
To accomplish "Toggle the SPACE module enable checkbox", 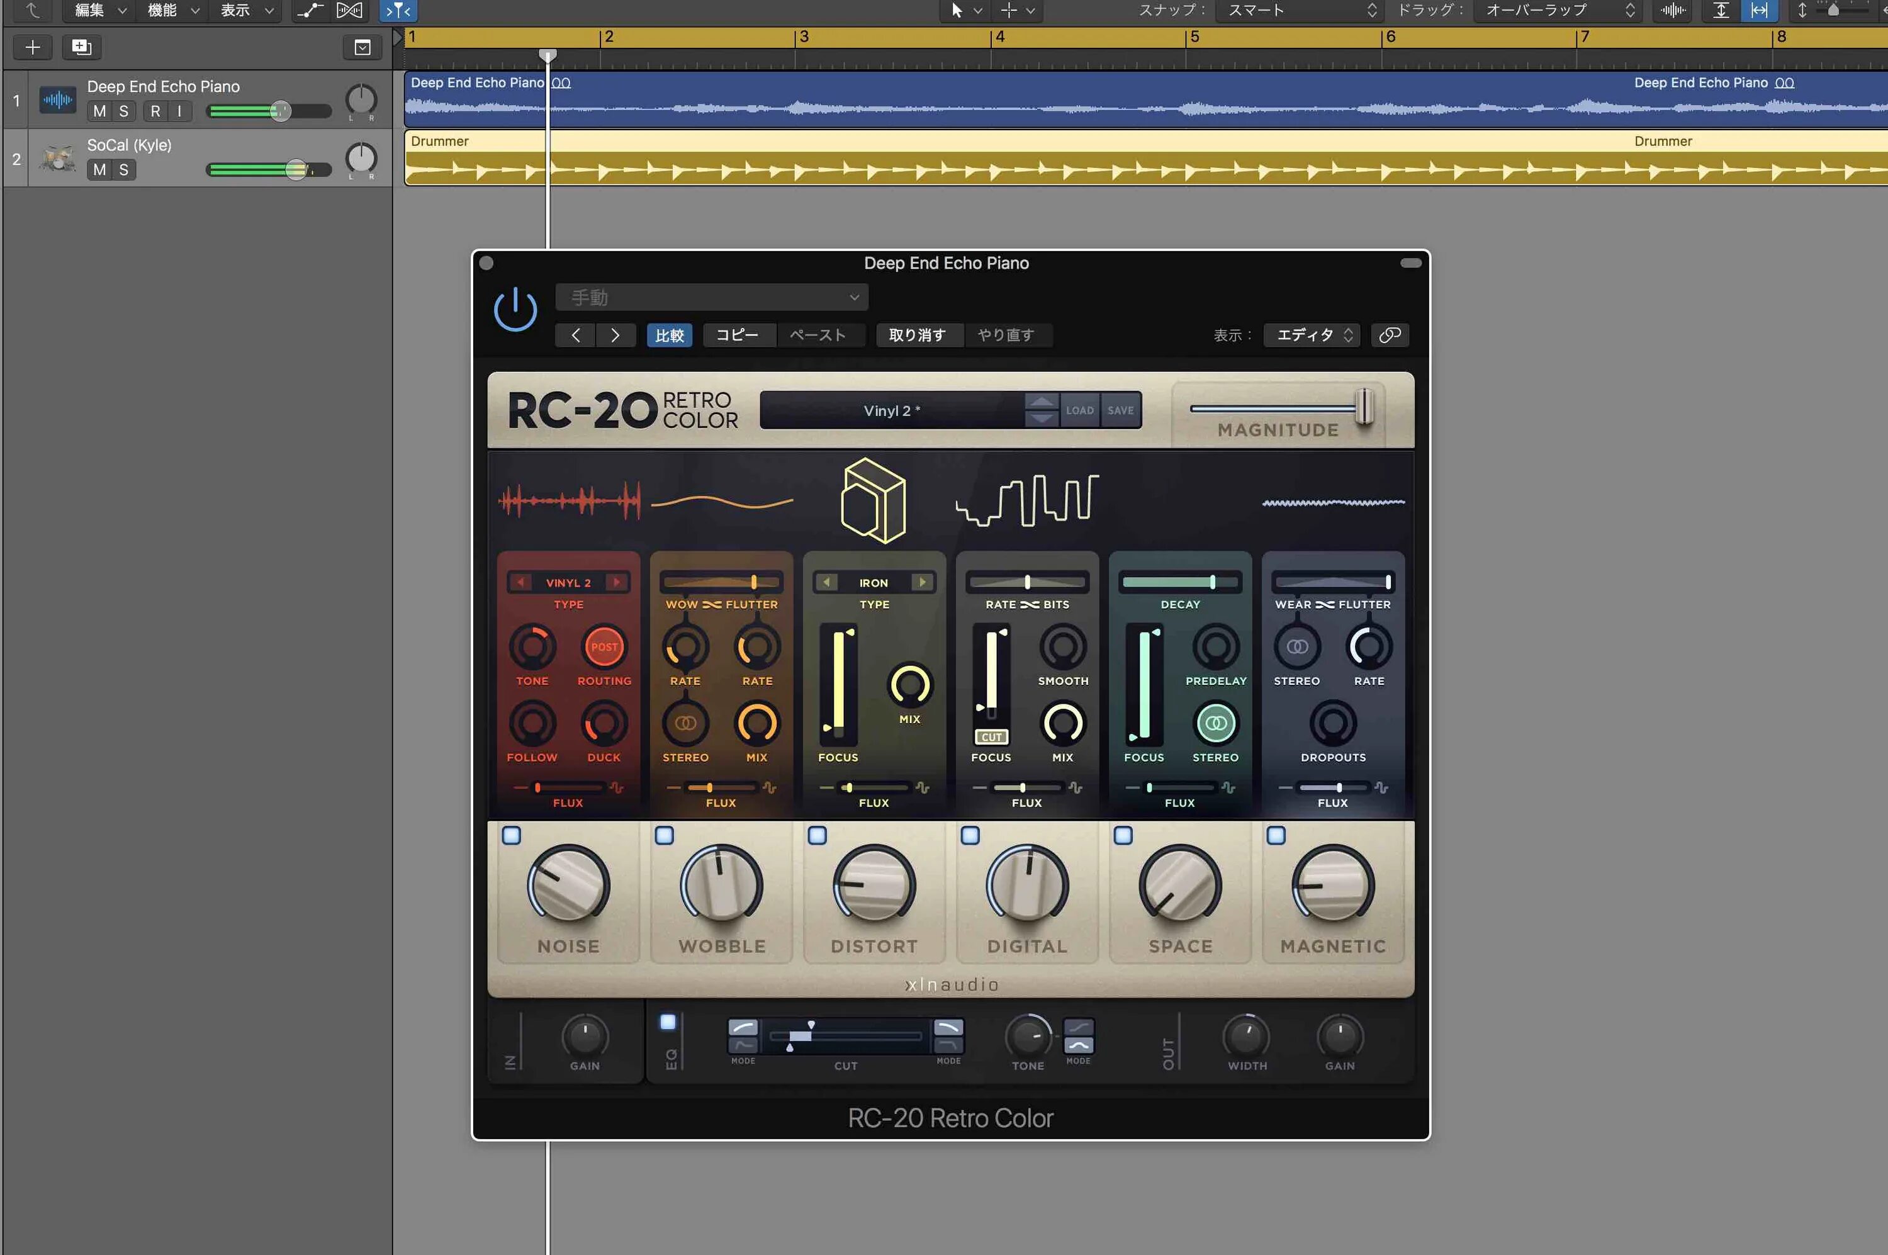I will point(1123,836).
